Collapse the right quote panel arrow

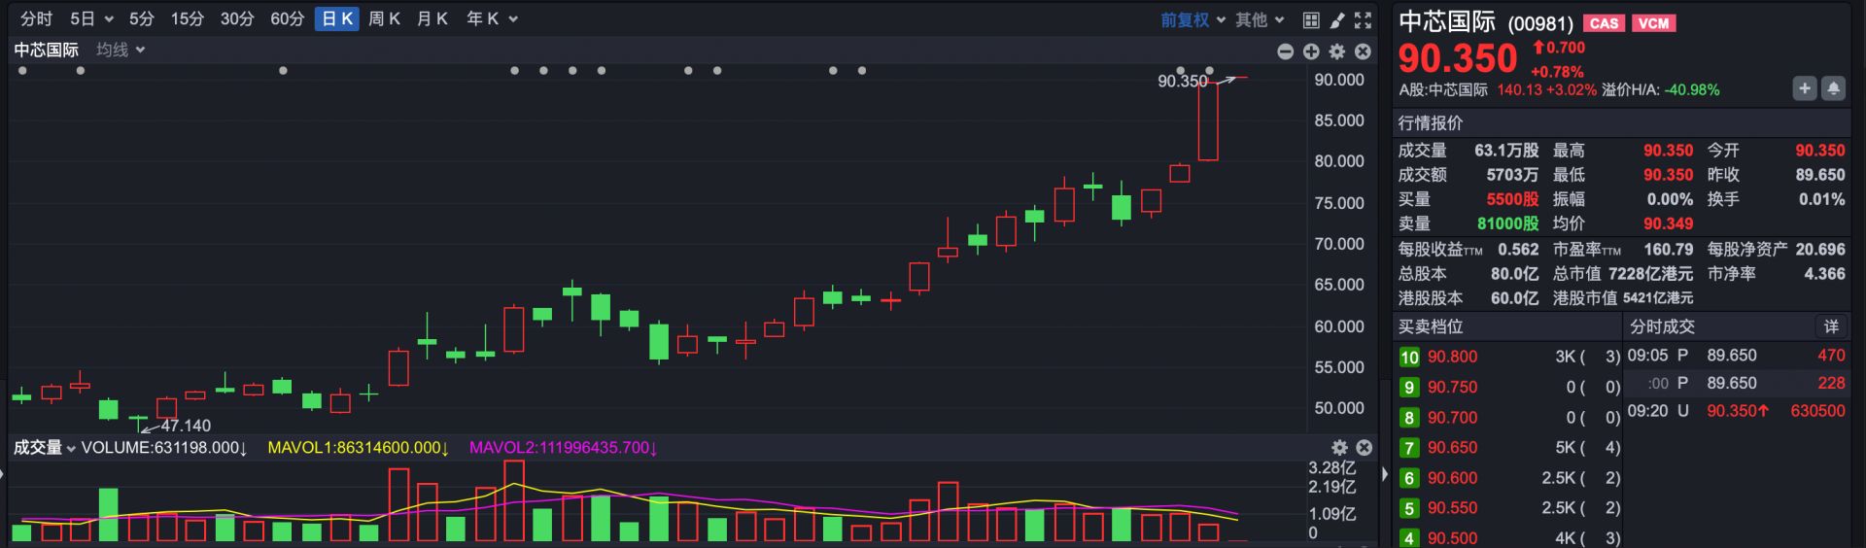click(x=1385, y=474)
